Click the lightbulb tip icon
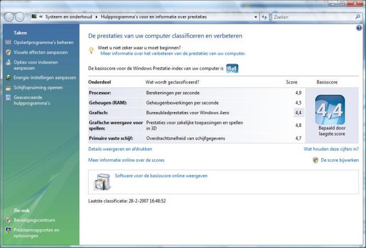Viewport: 366px width, 248px height. (91, 50)
